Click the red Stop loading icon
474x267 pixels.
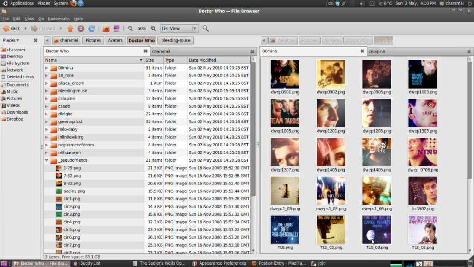pos(81,28)
